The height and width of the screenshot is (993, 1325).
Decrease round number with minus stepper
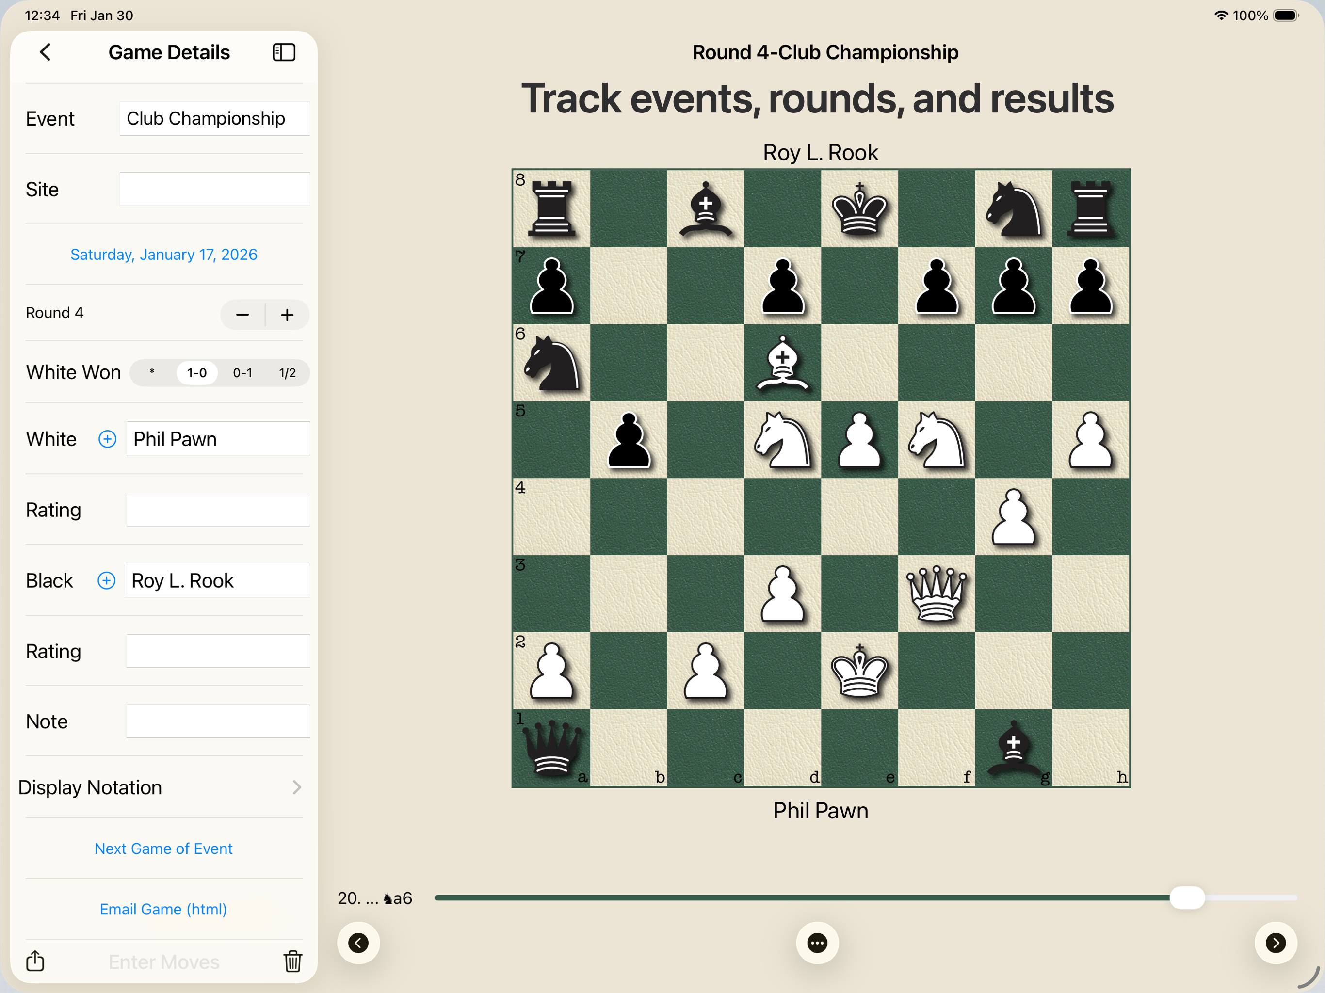pyautogui.click(x=242, y=314)
